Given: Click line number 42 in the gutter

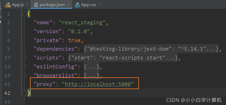Looking at the screenshot, I should coord(7,93).
